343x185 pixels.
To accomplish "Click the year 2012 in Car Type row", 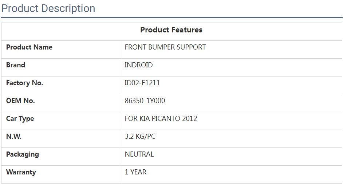I will [x=190, y=119].
